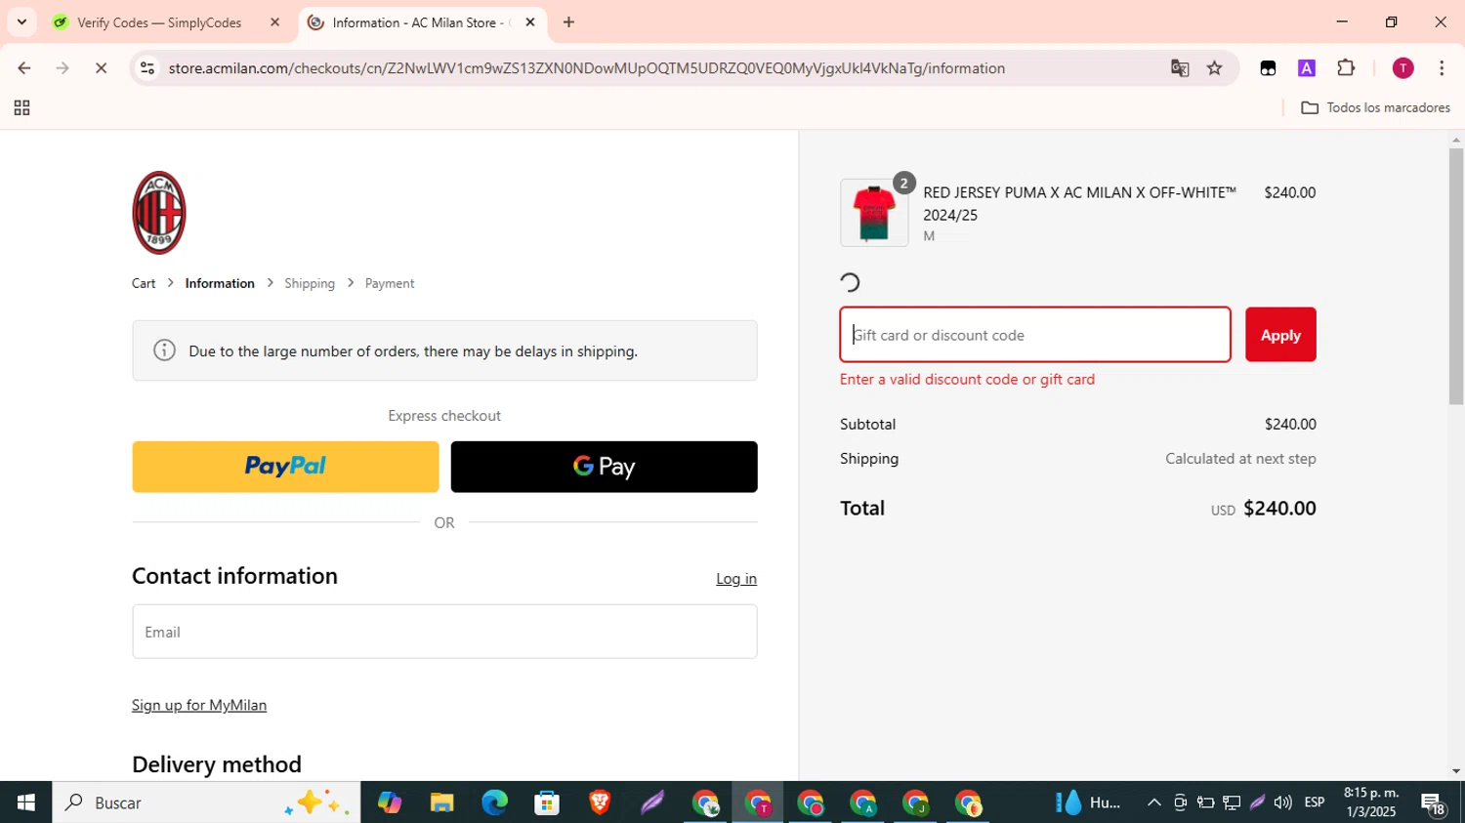Launch Brave browser from the taskbar
1465x823 pixels.
[x=600, y=802]
